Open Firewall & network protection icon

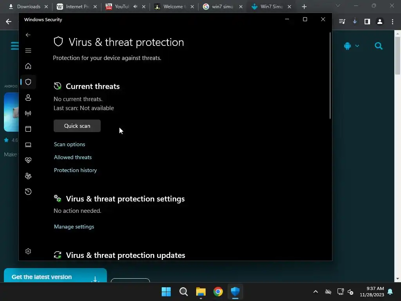tap(28, 113)
